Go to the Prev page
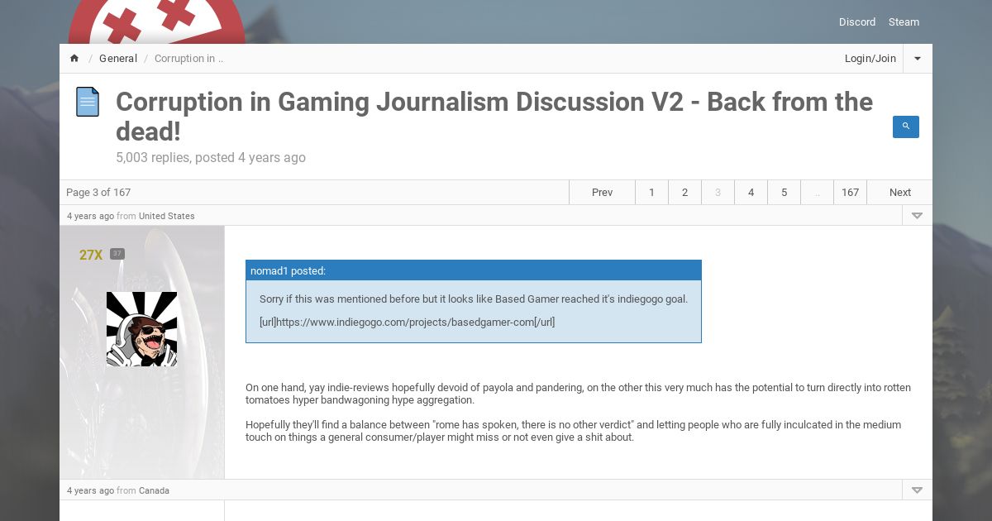The width and height of the screenshot is (992, 521). click(x=603, y=193)
